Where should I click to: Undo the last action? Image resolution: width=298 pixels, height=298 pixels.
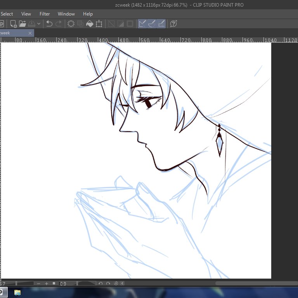[x=49, y=24]
